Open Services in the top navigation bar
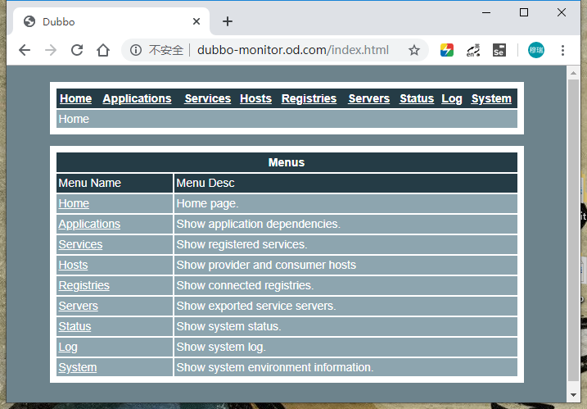Image resolution: width=587 pixels, height=409 pixels. point(207,98)
